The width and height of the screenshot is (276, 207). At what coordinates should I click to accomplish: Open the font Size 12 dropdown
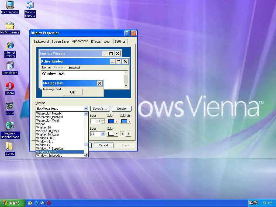tap(103, 134)
